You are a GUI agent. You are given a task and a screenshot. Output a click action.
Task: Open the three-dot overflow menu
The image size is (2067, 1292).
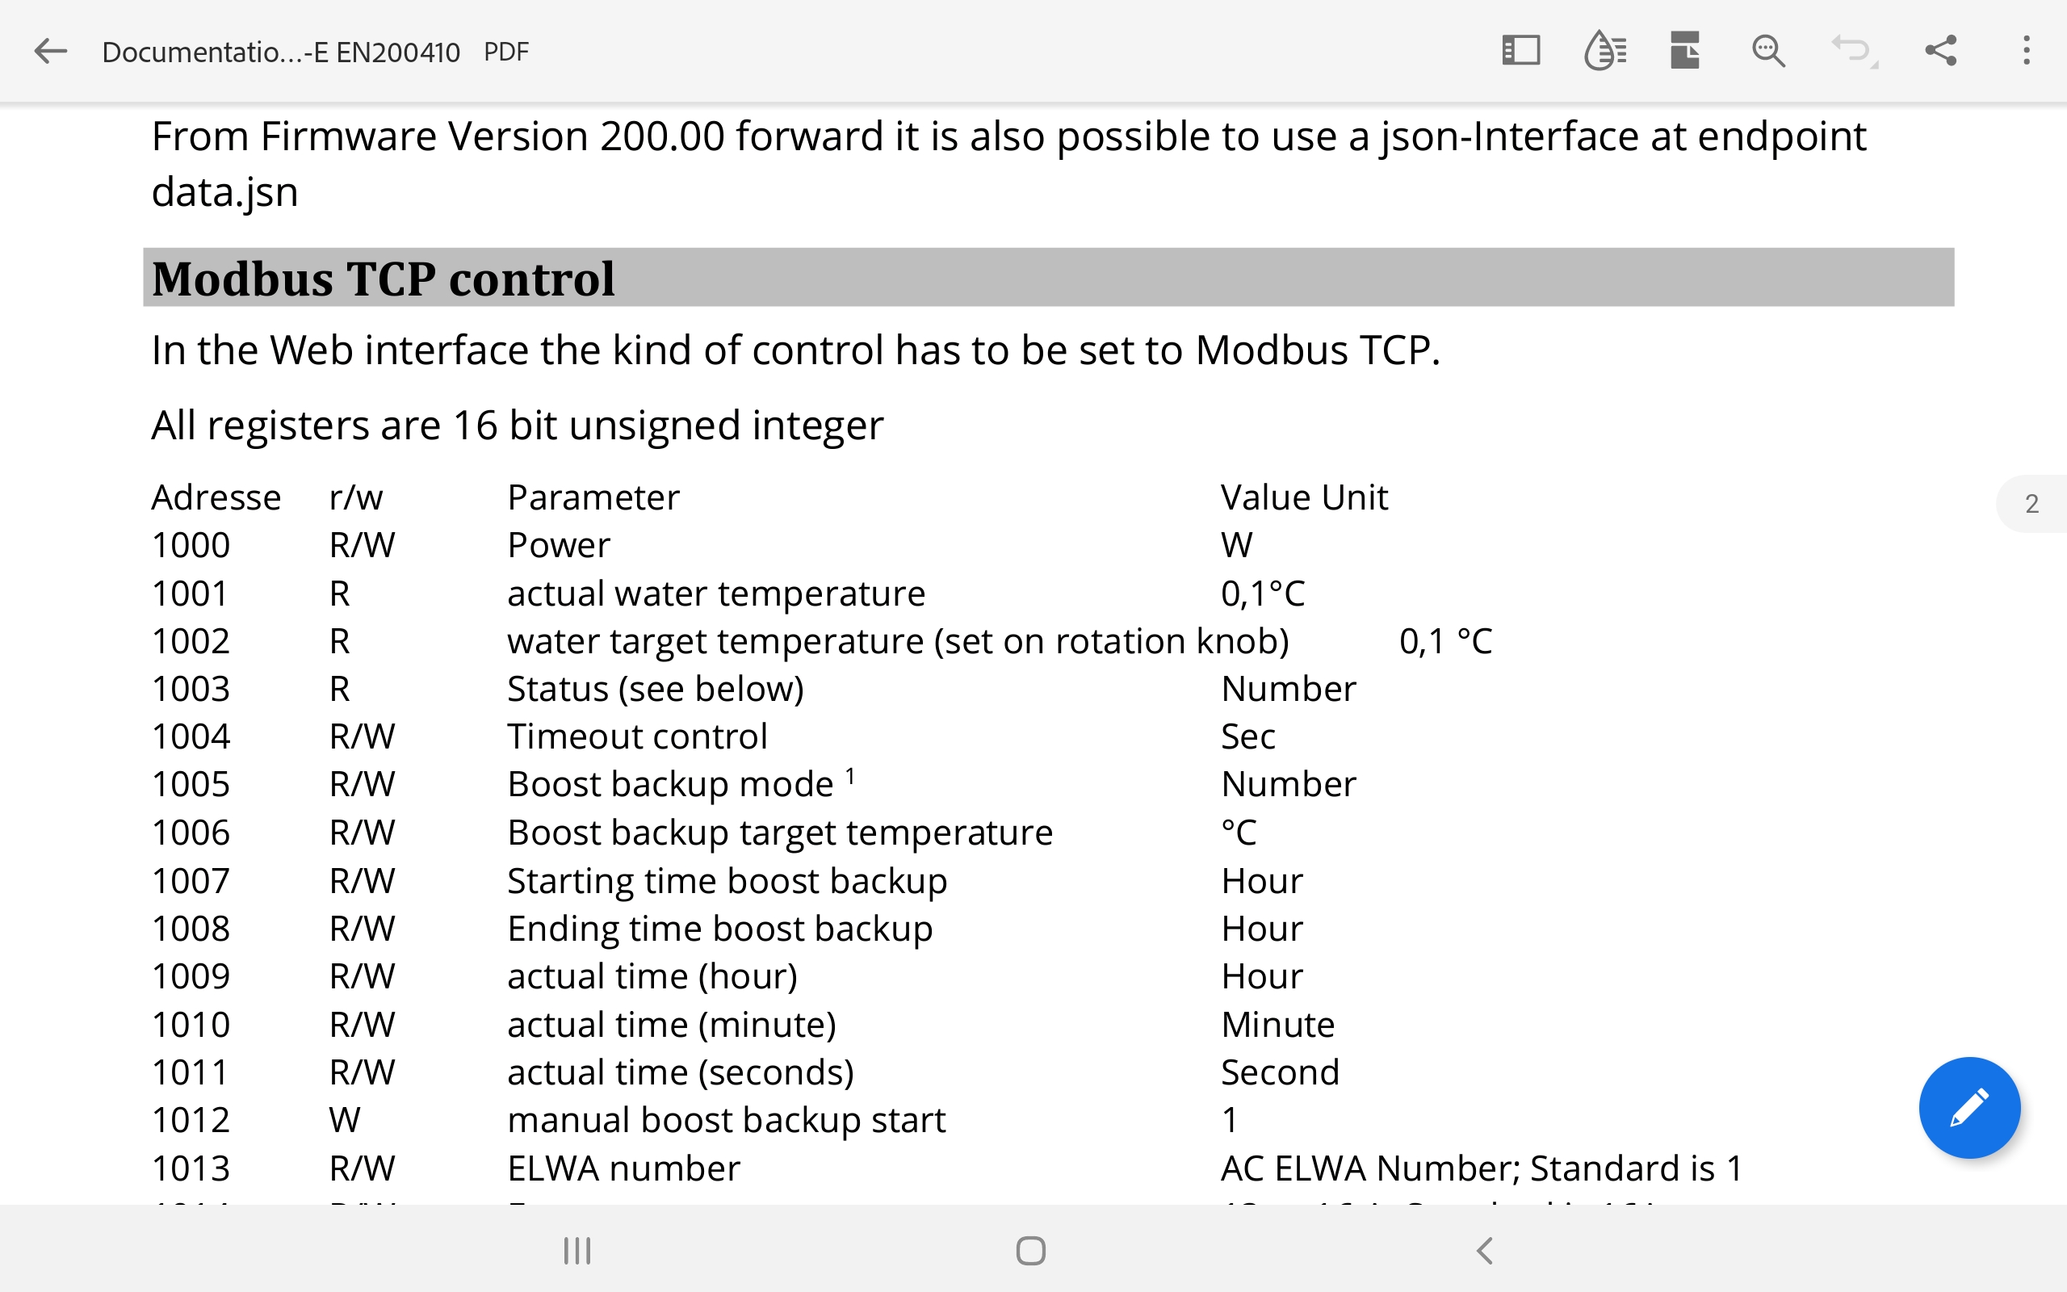pyautogui.click(x=2026, y=51)
